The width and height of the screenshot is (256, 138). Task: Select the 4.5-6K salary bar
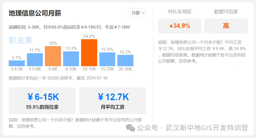tap(35, 60)
